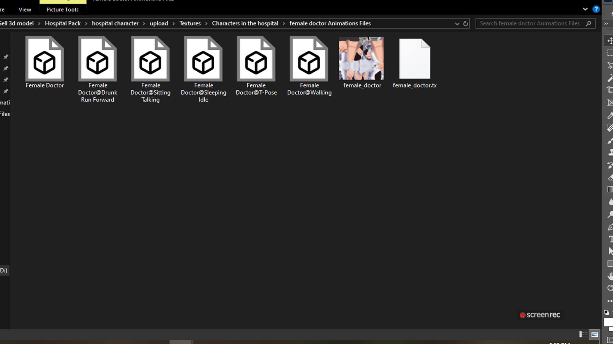Screen dimensions: 613x344
Task: Click first pin icon in Quick access
Action: [6, 57]
